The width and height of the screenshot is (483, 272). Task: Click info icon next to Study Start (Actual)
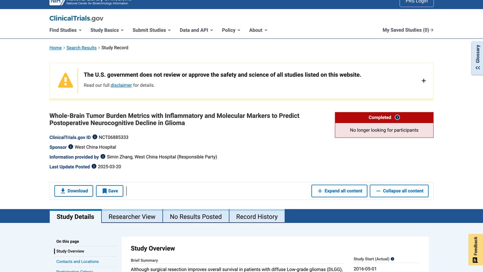[x=392, y=259]
